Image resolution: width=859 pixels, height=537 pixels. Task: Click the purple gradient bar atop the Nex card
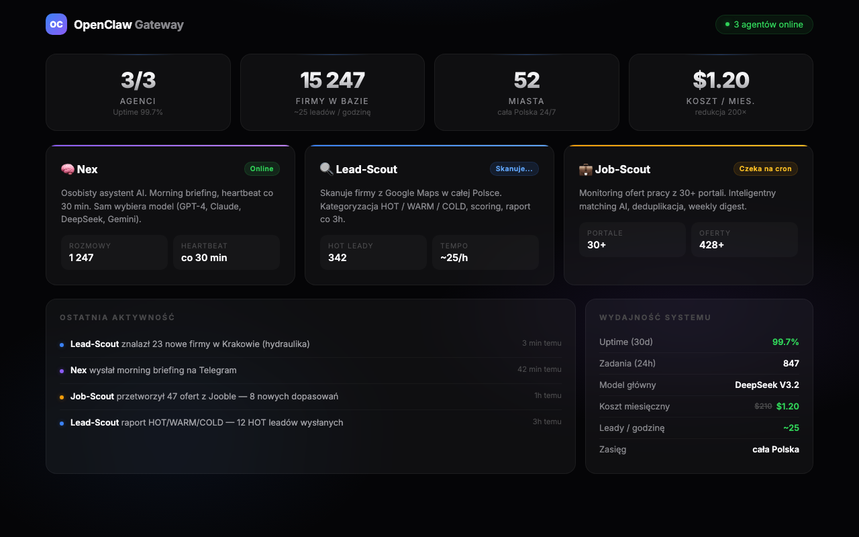(x=170, y=146)
